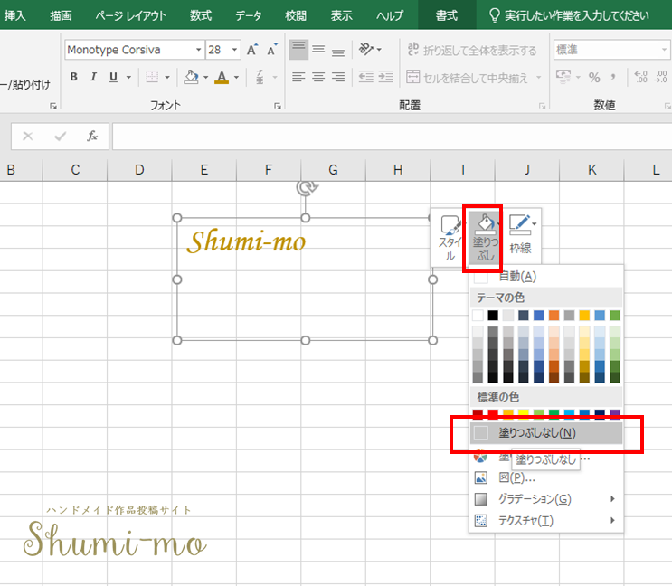
Task: Click the borders icon in Font group
Action: [x=152, y=77]
